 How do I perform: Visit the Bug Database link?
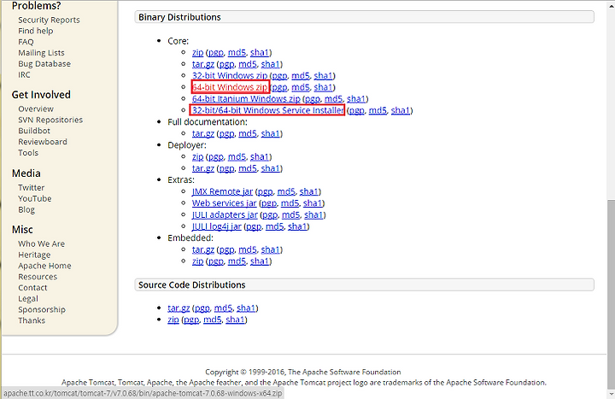point(44,63)
